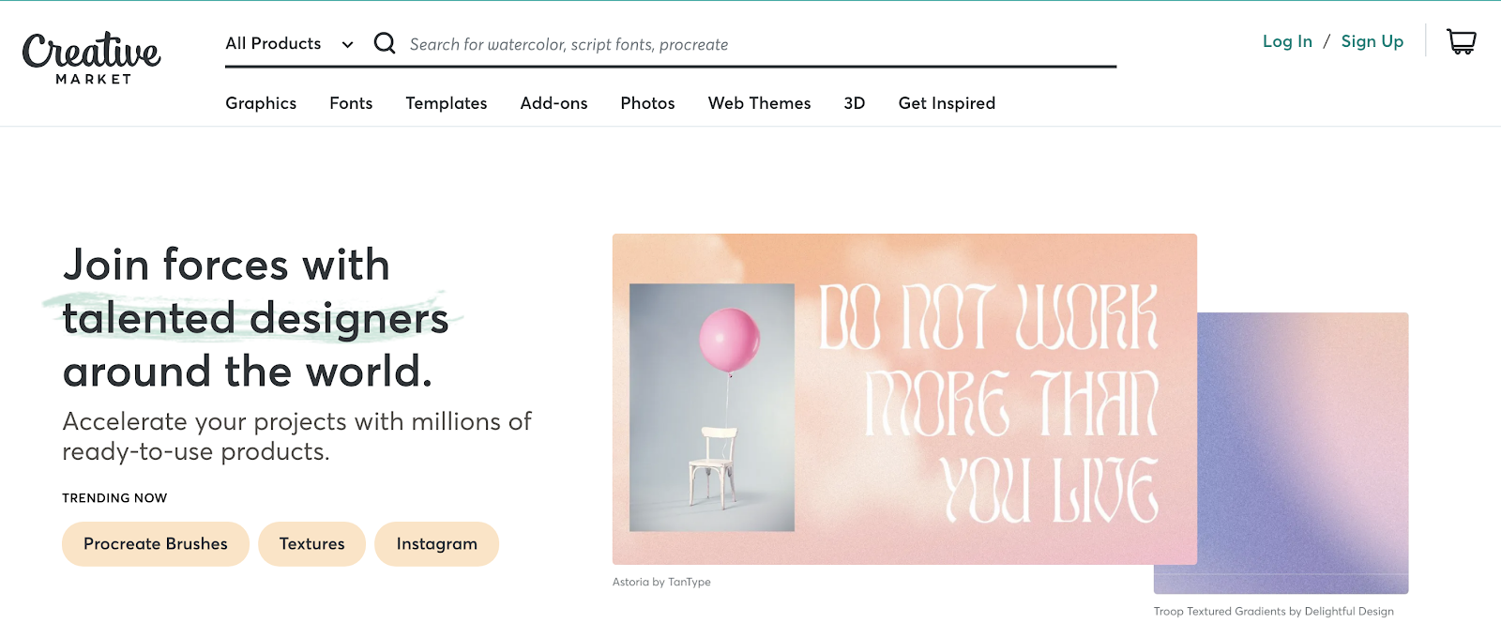Viewport: 1501px width, 638px height.
Task: Open the Graphics menu
Action: coord(261,103)
